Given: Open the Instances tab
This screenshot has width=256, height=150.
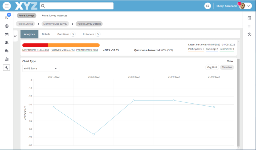Looking at the screenshot, I should pos(91,34).
